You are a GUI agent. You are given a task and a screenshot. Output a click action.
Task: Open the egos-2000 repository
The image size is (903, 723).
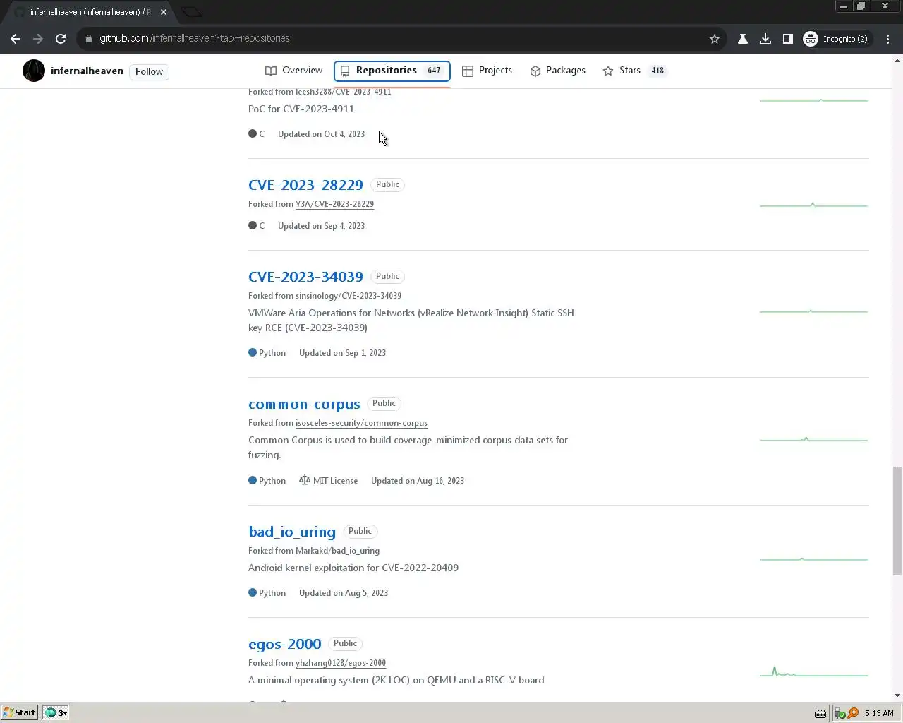click(x=284, y=644)
